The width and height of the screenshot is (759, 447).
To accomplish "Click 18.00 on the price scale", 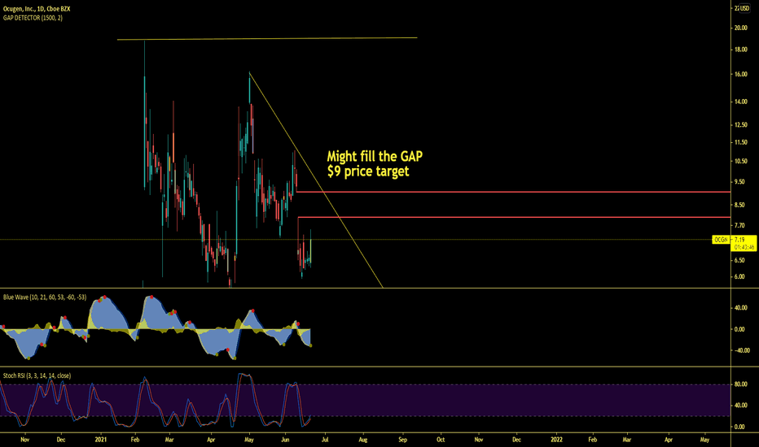I will click(x=740, y=50).
